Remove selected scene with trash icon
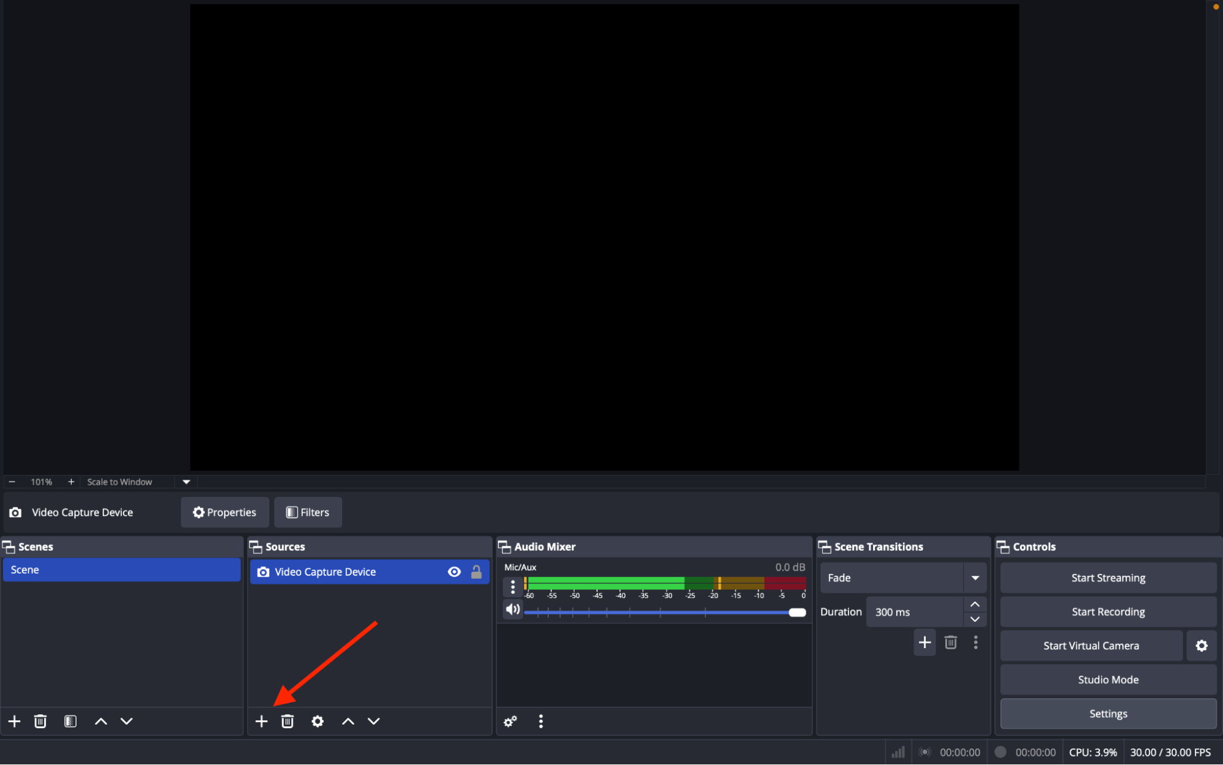This screenshot has width=1223, height=765. click(x=40, y=722)
